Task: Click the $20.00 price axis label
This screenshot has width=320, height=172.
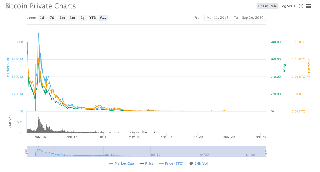Action: coord(275,94)
